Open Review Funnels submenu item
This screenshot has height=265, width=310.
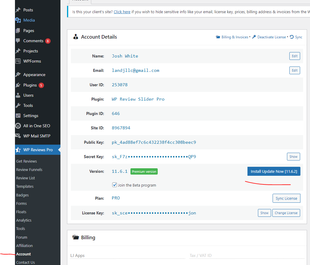coord(29,169)
